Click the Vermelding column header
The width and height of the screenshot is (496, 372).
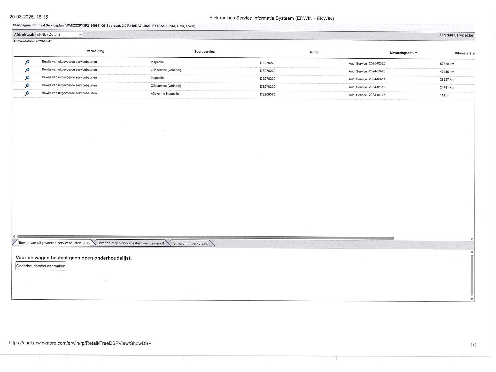click(x=96, y=51)
